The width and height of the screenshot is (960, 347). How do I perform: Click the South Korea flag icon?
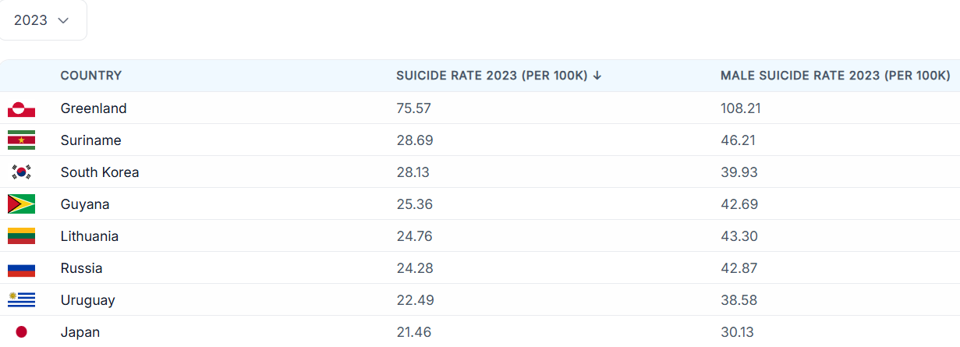[21, 172]
